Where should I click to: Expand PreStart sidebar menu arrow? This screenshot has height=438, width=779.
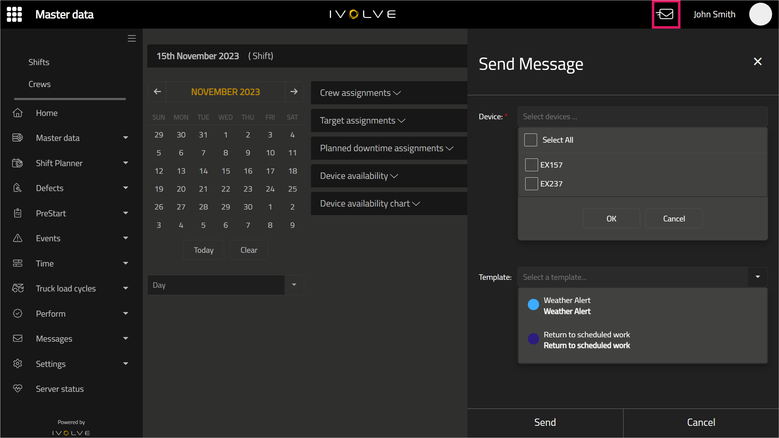(x=126, y=213)
